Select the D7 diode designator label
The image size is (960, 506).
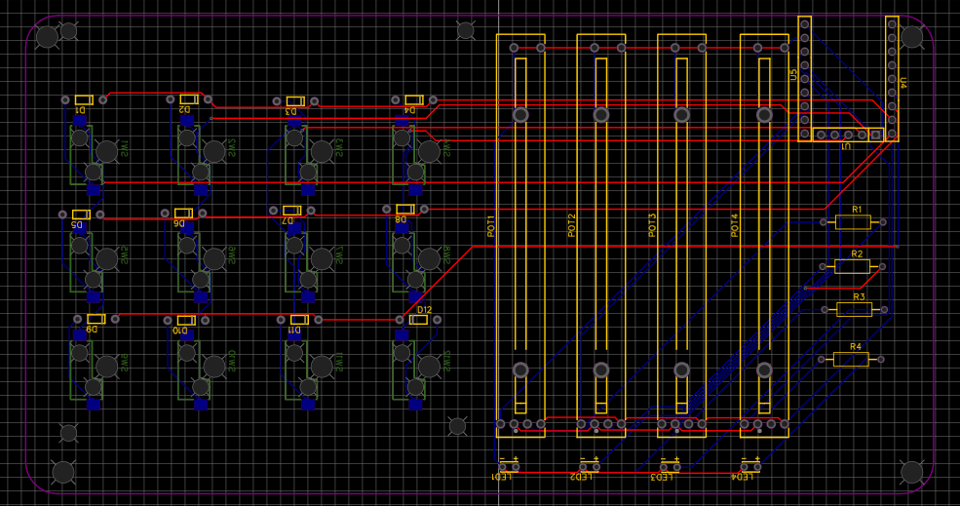coord(288,220)
